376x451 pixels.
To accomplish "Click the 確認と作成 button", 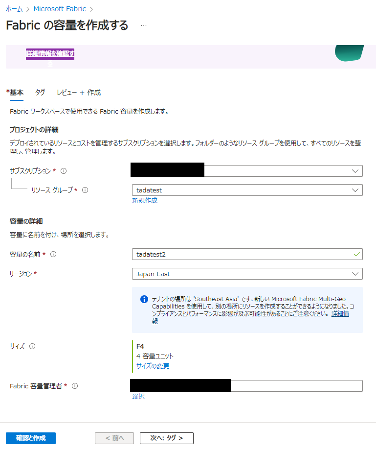I will [x=31, y=438].
